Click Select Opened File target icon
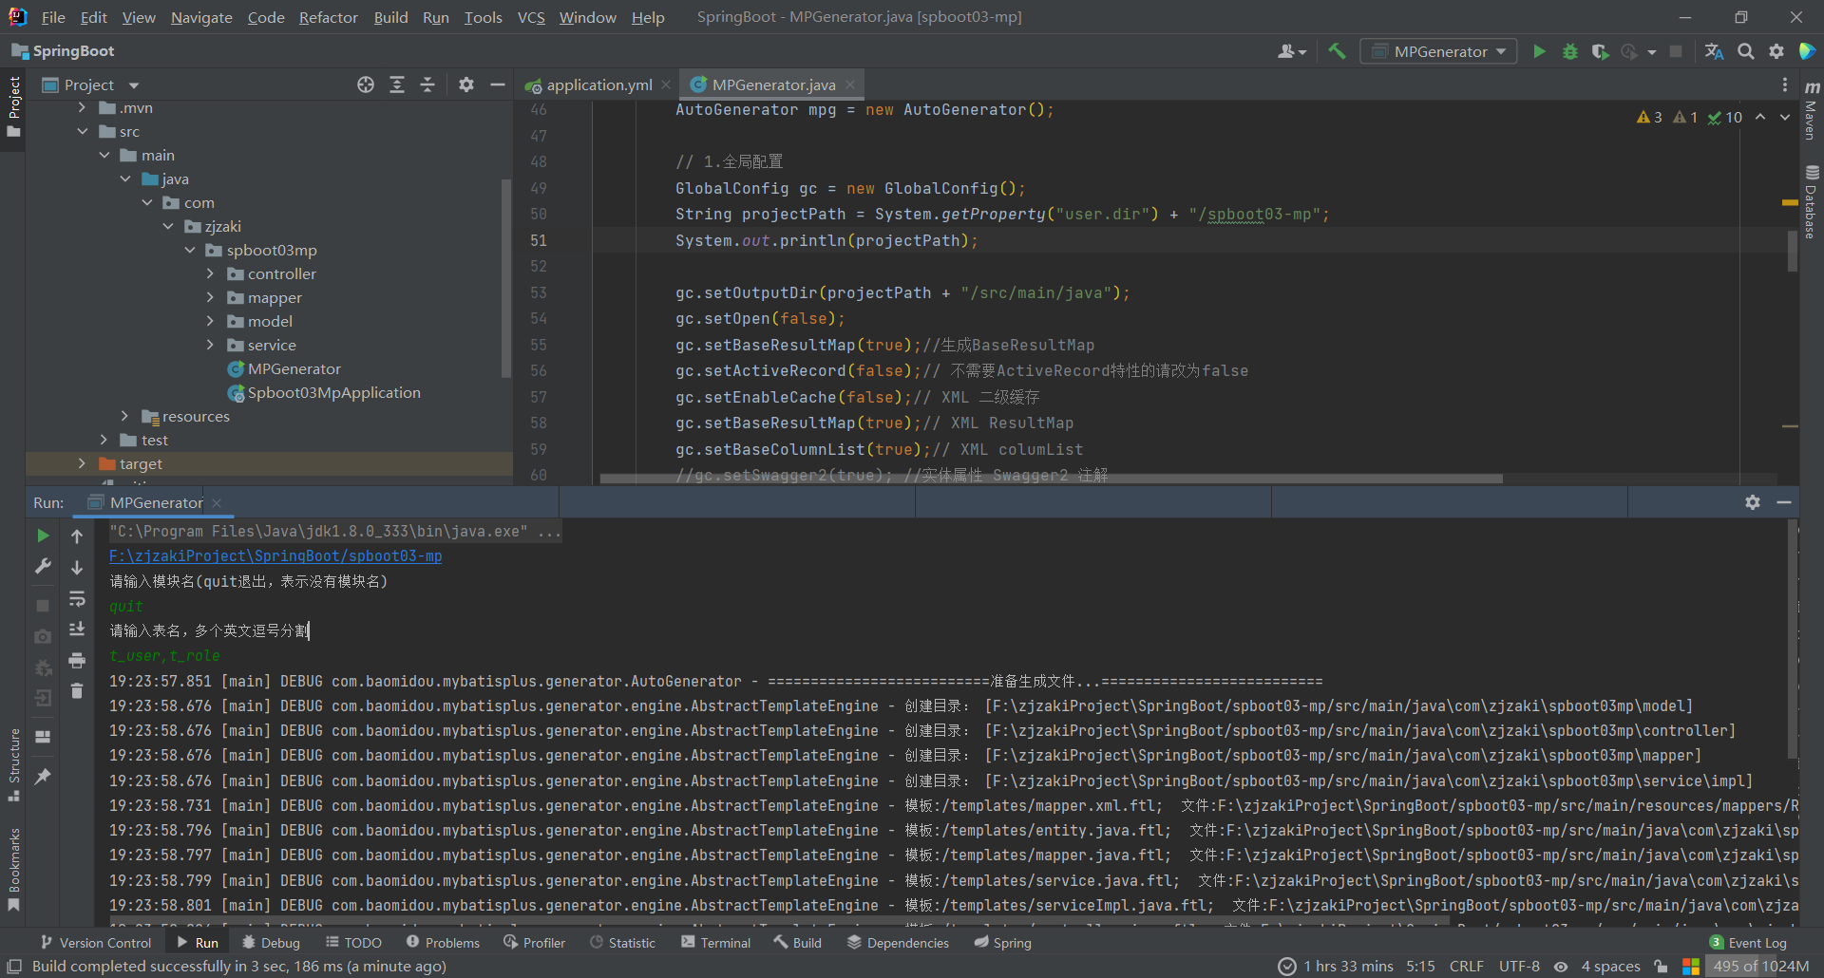The image size is (1824, 978). 366,85
